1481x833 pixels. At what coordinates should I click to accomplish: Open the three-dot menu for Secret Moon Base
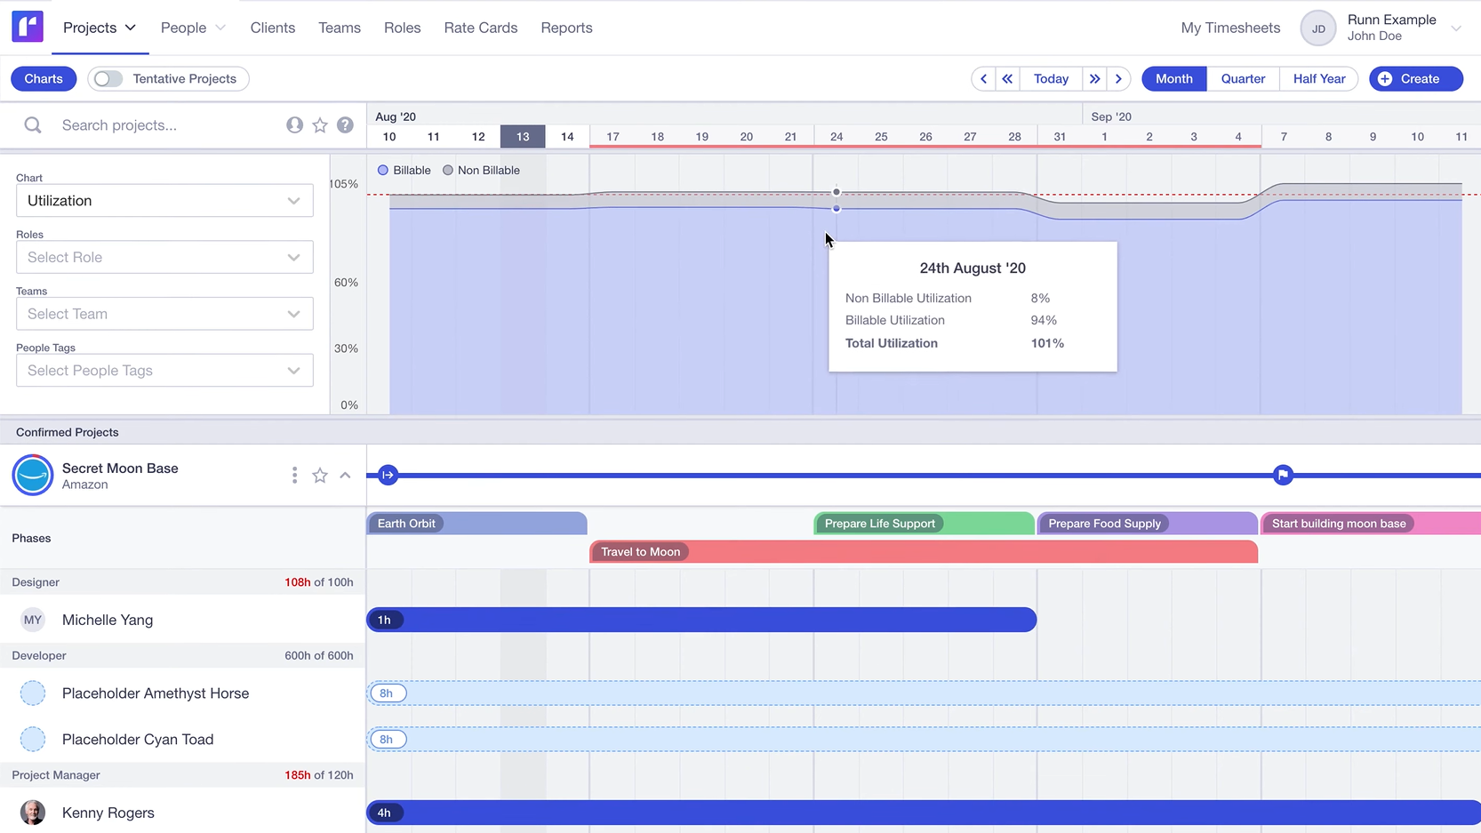pyautogui.click(x=294, y=475)
